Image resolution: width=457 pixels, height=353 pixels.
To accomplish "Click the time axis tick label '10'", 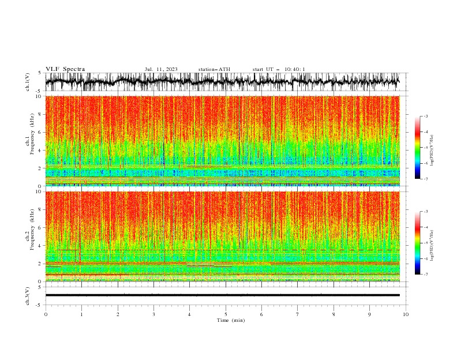I will point(406,314).
